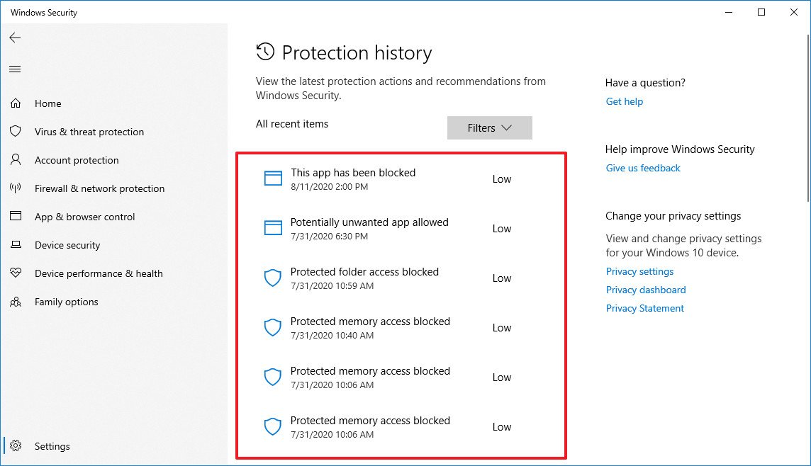The image size is (811, 466).
Task: Open the Get help link
Action: 624,101
